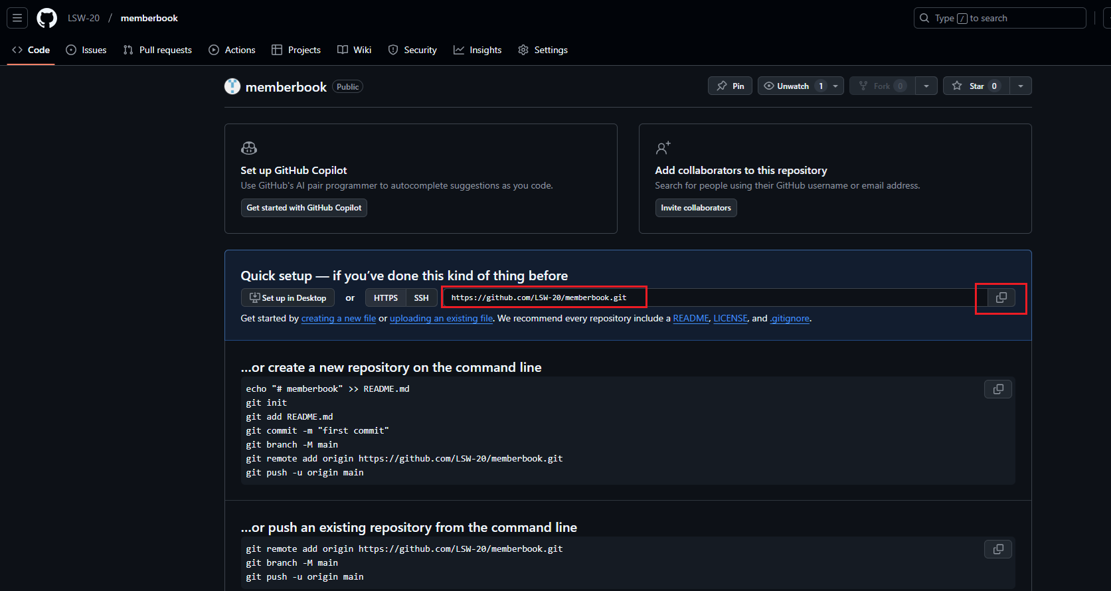Expand the Unwatch notifications dropdown arrow
The height and width of the screenshot is (591, 1111).
point(835,86)
